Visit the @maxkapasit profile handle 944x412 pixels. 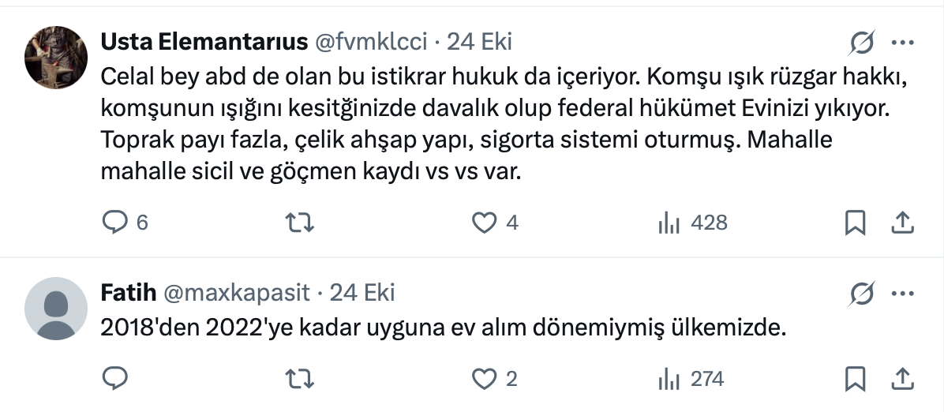pyautogui.click(x=236, y=294)
